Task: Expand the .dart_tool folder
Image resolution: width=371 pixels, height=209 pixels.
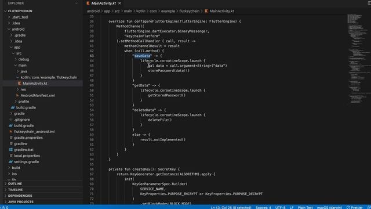Action: coord(9,17)
